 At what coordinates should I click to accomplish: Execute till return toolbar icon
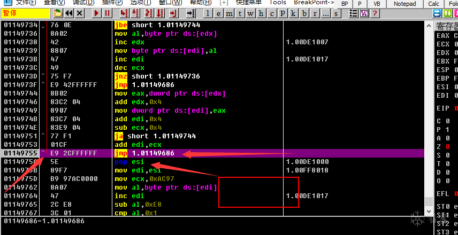(x=173, y=13)
